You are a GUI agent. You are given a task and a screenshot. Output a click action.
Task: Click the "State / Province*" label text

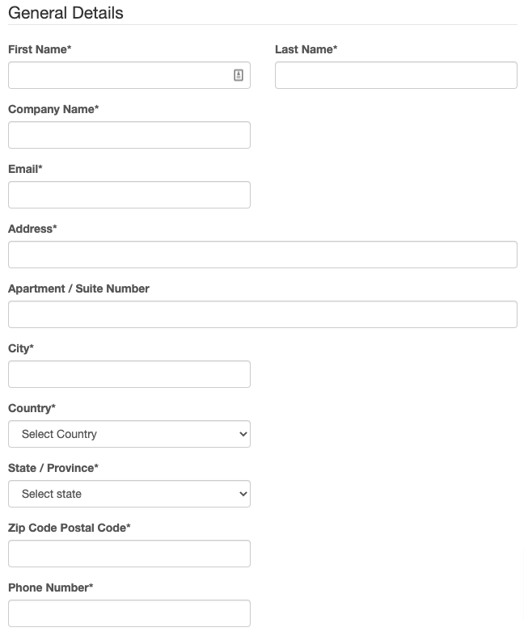(53, 468)
